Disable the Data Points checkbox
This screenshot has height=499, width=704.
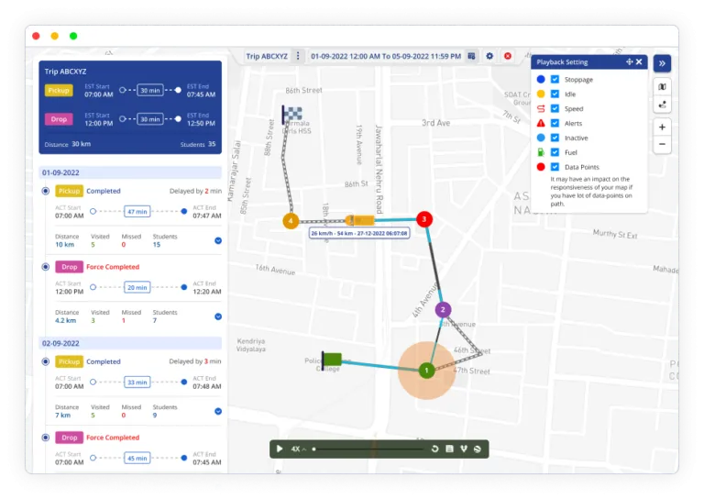pos(555,167)
